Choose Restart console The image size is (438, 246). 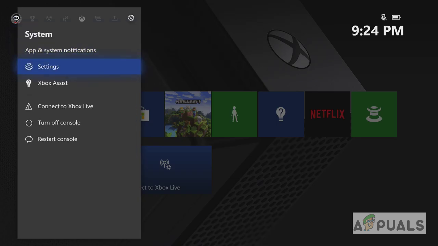coord(79,139)
